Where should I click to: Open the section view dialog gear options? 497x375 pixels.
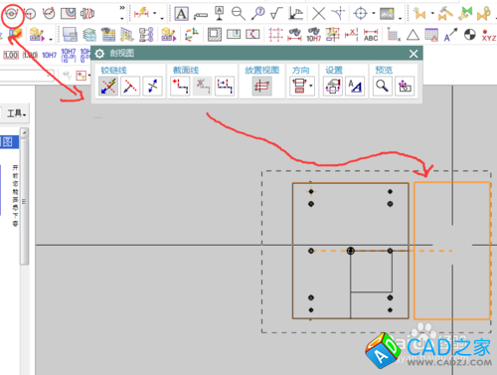99,54
